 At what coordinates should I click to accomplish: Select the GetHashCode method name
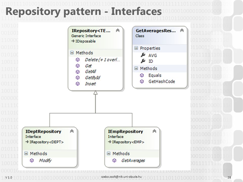[x=162, y=81]
